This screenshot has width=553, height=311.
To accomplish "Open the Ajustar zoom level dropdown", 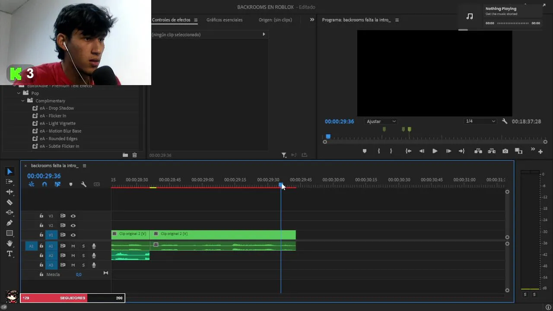I will (381, 121).
